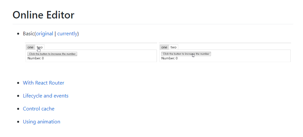303x137 pixels.
Task: Select tab "two" in the right demo
Action: coord(173,47)
